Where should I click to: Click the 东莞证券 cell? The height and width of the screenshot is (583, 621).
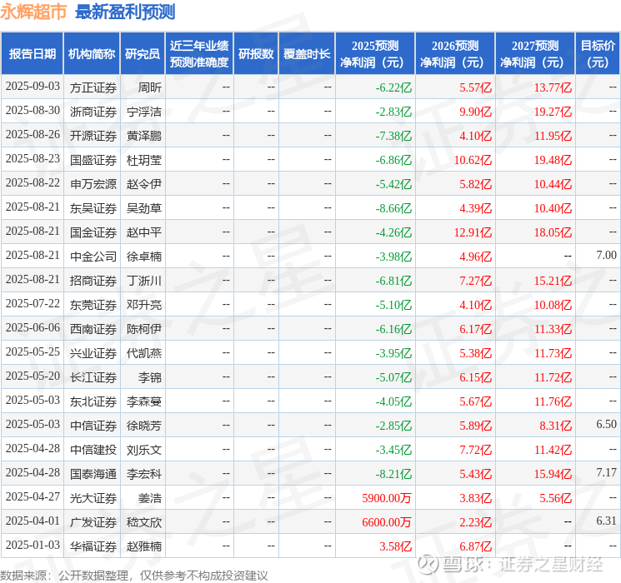[x=93, y=305]
